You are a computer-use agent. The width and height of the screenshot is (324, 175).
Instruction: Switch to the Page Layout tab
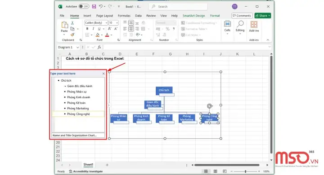point(104,16)
